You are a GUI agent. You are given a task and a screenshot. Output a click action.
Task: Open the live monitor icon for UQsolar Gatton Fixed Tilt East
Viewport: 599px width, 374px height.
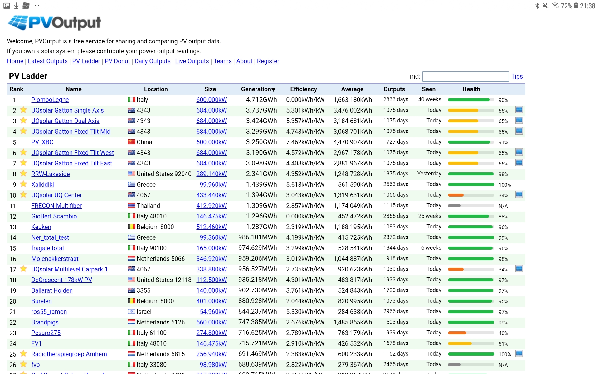[519, 163]
